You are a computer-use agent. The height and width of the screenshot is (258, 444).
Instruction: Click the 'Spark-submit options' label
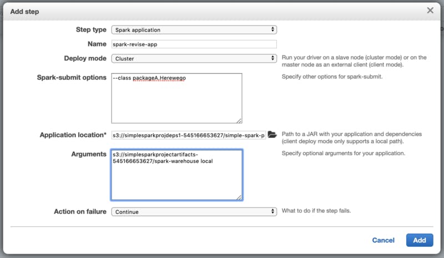[x=72, y=78]
